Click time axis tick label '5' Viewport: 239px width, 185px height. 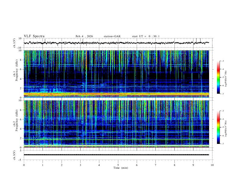118,165
